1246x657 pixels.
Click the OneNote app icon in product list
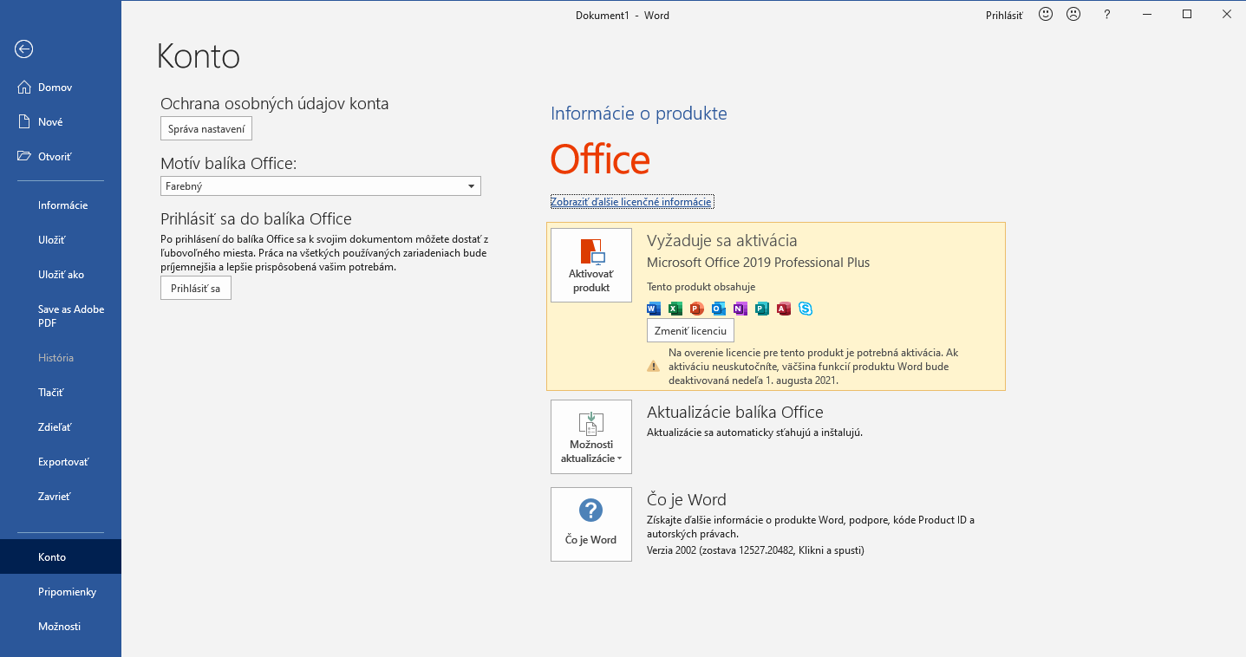pyautogui.click(x=740, y=309)
